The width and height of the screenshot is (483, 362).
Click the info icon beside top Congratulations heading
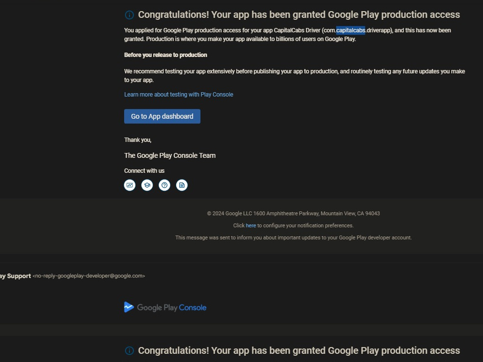pyautogui.click(x=129, y=15)
